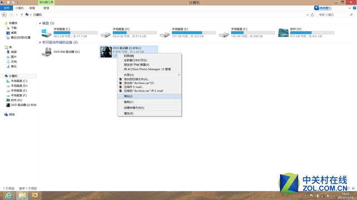Click the speed monitor widget in ribbon
The image size is (357, 200).
pyautogui.click(x=322, y=8)
